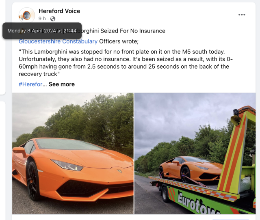Open Gloucestershire Constabulary page link
The height and width of the screenshot is (220, 260).
click(x=58, y=41)
